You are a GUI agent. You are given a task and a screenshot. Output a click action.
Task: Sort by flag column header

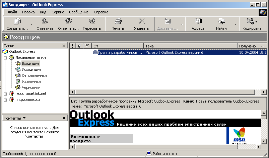coord(87,46)
